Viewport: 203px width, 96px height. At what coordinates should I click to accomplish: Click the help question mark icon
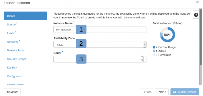pos(196,15)
